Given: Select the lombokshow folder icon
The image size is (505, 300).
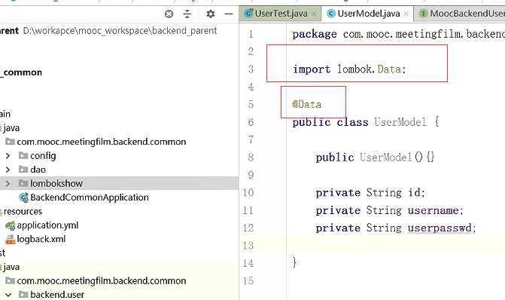Looking at the screenshot, I should click(x=23, y=183).
